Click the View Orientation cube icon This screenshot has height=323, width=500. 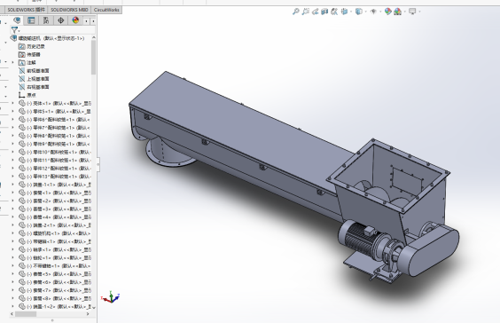(344, 12)
